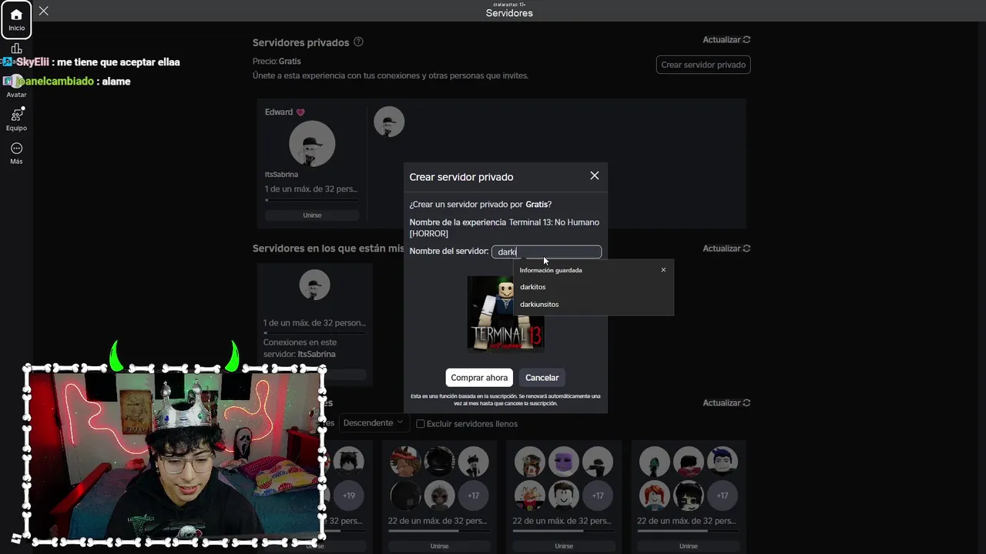Open the Equipo sidebar icon
The image size is (986, 554).
click(x=16, y=119)
